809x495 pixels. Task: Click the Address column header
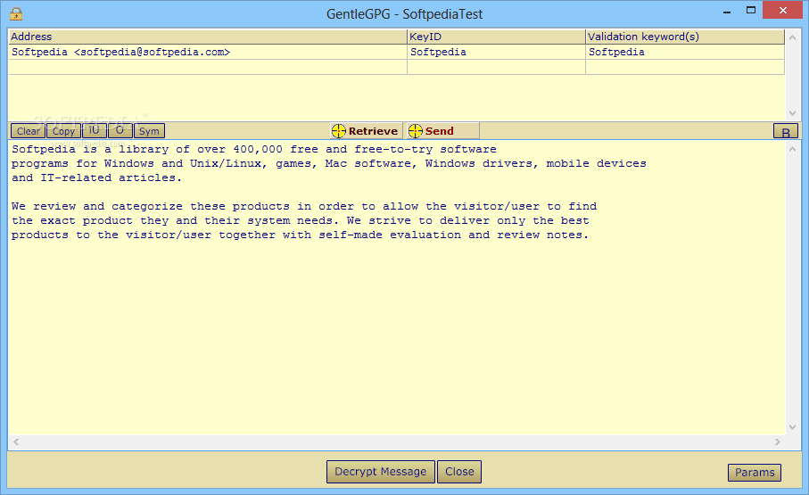click(208, 37)
